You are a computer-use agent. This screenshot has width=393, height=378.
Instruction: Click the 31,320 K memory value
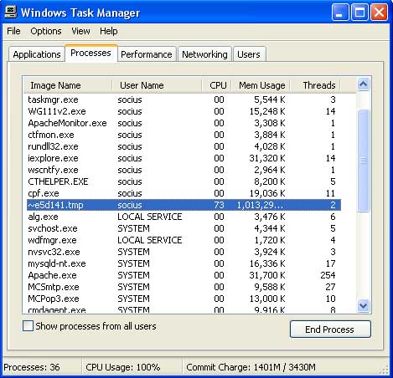coord(267,158)
